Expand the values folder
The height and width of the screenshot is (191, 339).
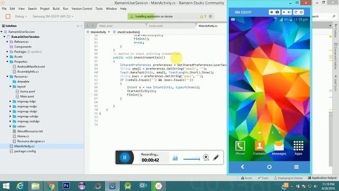click(x=11, y=126)
